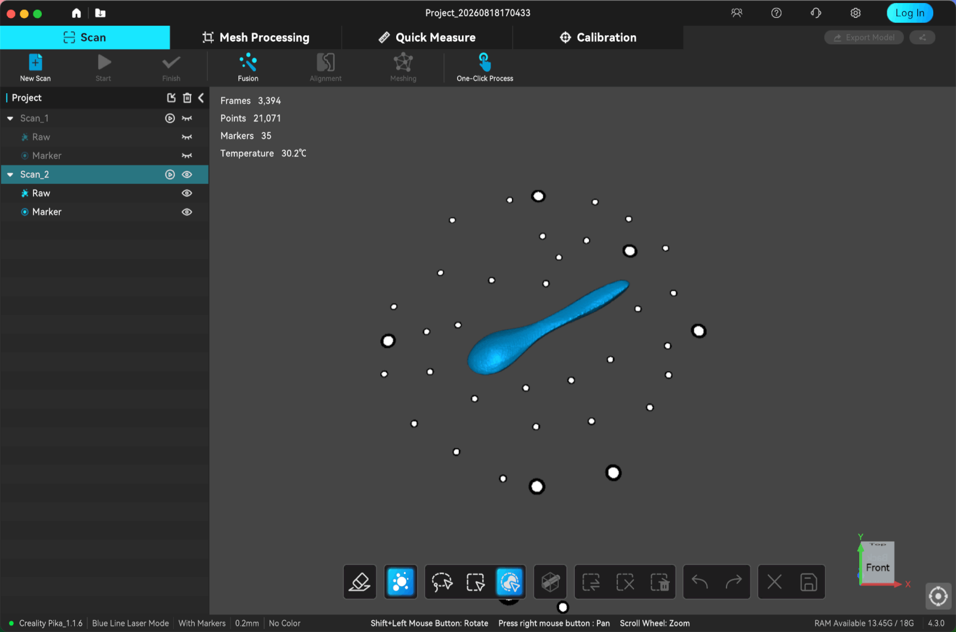Select the eraser plane tool
The height and width of the screenshot is (632, 956).
pos(360,582)
